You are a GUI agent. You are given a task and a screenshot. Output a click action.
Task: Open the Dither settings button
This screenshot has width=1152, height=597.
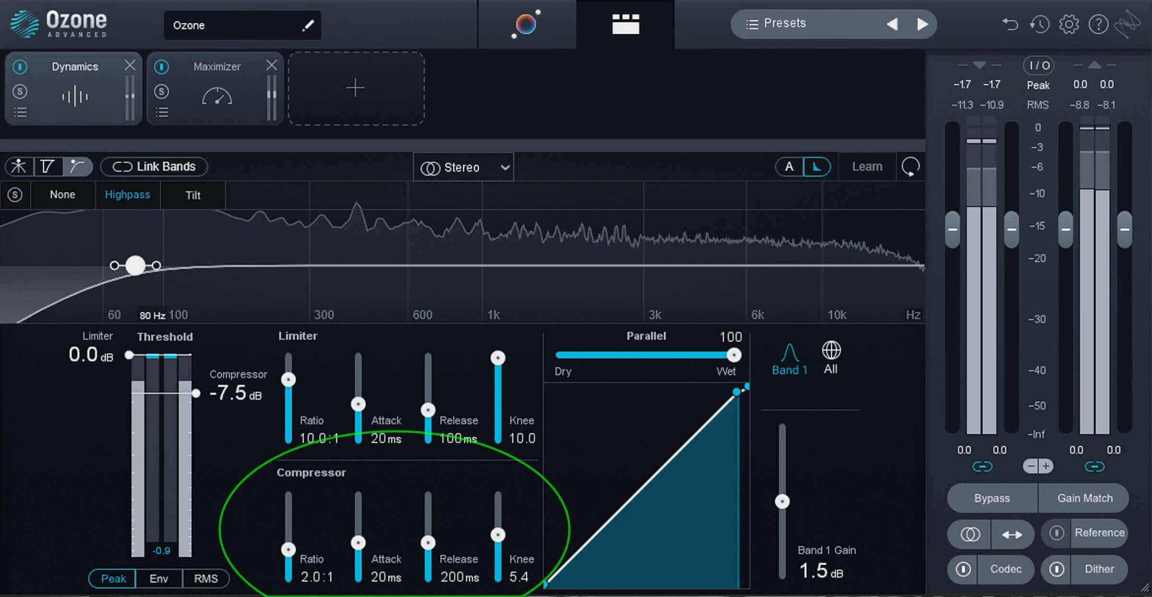(1099, 569)
